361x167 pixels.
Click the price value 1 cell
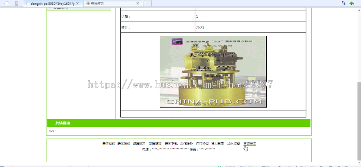pyautogui.click(x=250, y=16)
